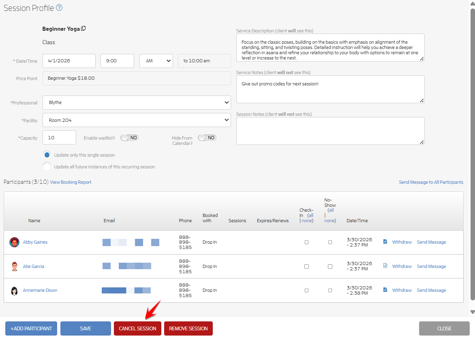Open the Facility dropdown showing Room 204
Screen dimensions: 475x340
click(x=137, y=120)
